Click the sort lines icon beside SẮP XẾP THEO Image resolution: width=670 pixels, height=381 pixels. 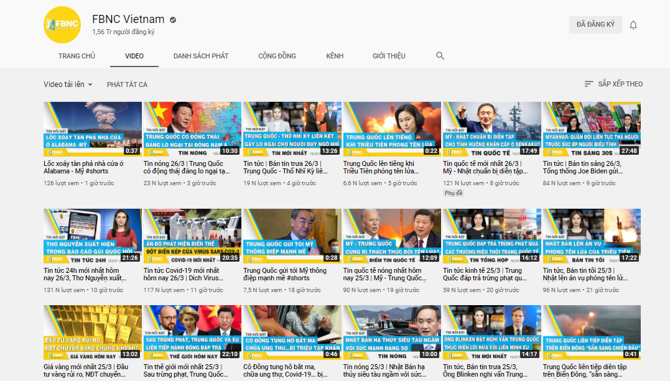[x=589, y=84]
